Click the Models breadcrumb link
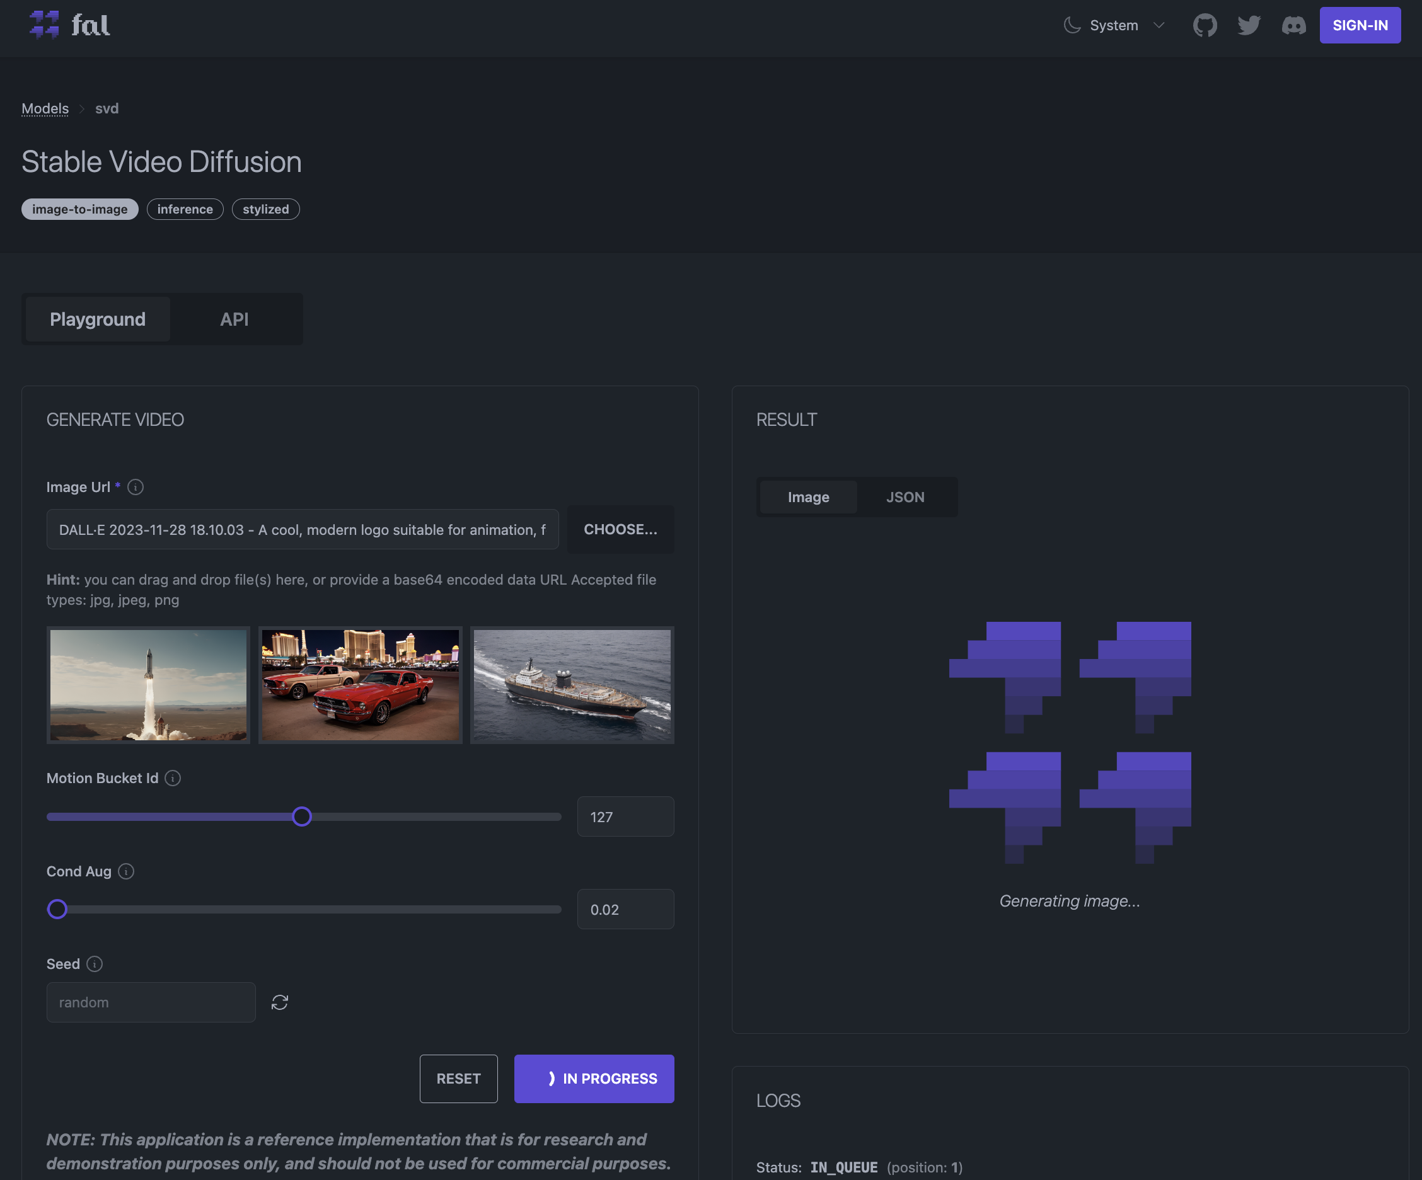 tap(45, 107)
